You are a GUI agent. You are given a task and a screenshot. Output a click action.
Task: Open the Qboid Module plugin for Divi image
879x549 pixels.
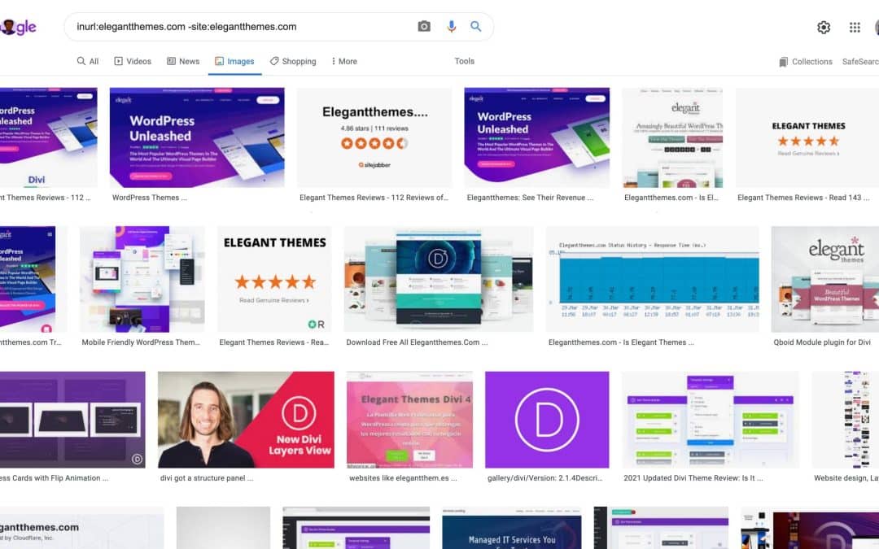pos(825,279)
